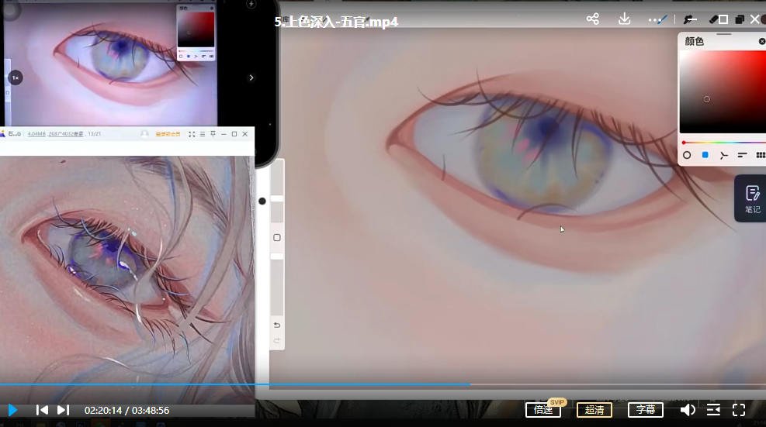Open the 超清 video quality selector
This screenshot has height=427, width=766.
click(x=594, y=410)
